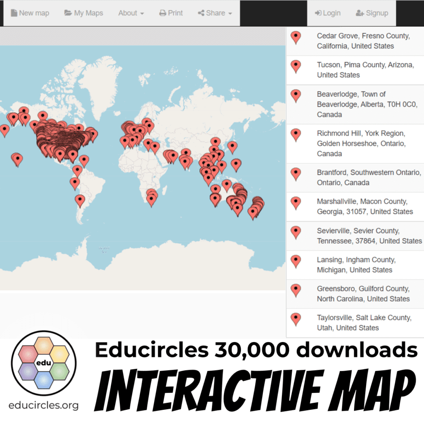Create a New map from the toolbar
The width and height of the screenshot is (424, 424).
30,13
